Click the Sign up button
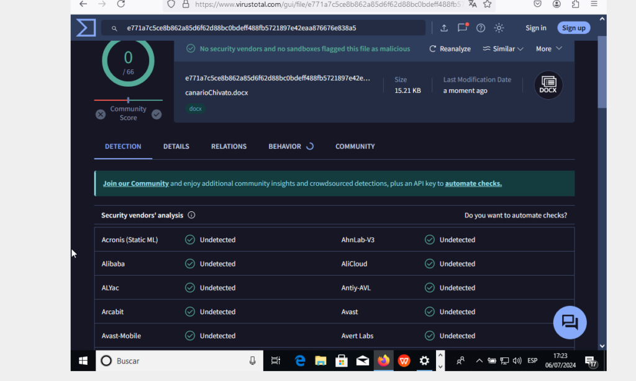The height and width of the screenshot is (381, 636). 573,28
